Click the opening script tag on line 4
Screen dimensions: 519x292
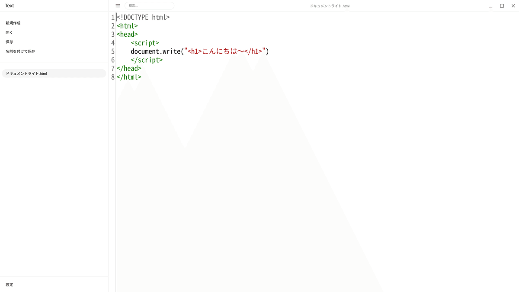point(145,43)
